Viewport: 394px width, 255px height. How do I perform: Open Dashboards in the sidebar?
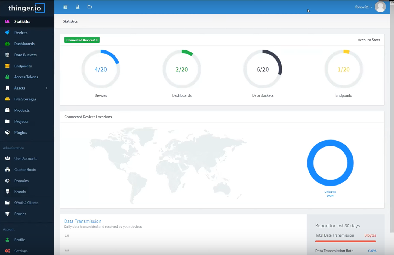pos(24,44)
